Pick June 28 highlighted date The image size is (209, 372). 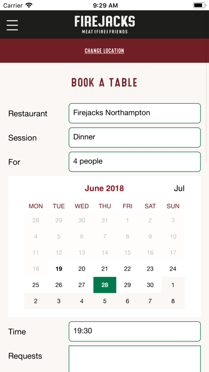tap(104, 285)
